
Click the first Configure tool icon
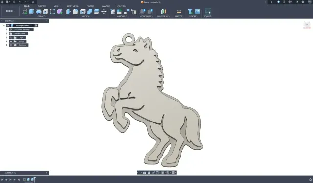[x=143, y=11]
